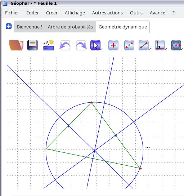Viewport: 184px width, 196px height.
Task: Open the Avancé menu
Action: pyautogui.click(x=157, y=13)
